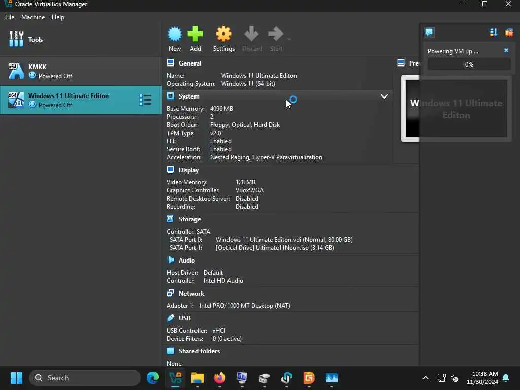
Task: Click the Storage section disk icon
Action: point(171,219)
